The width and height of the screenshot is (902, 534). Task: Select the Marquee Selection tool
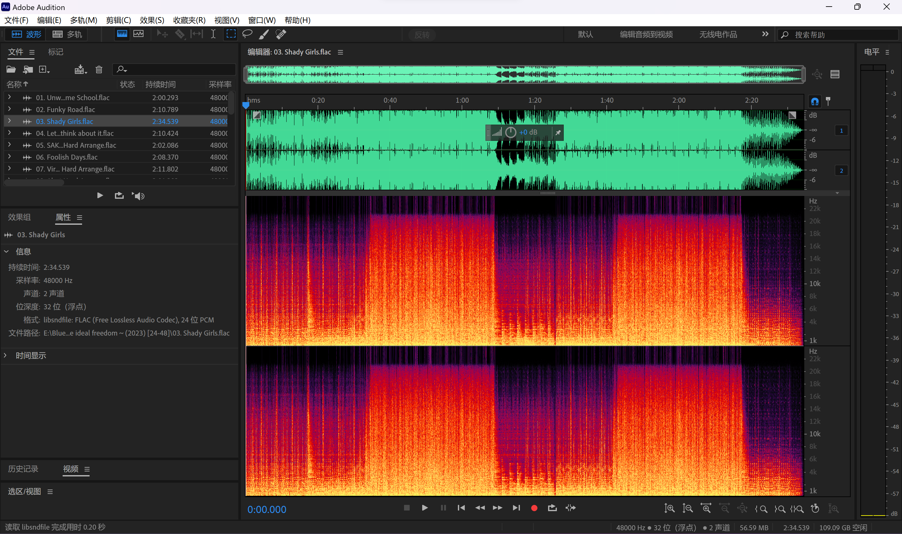coord(231,34)
